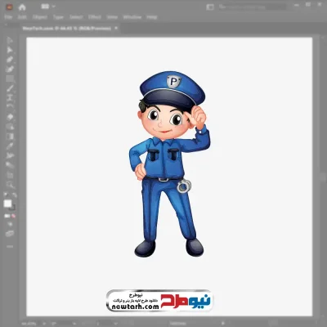The height and width of the screenshot is (327, 327).
Task: Set paint mode to None
Action: click(x=13, y=216)
